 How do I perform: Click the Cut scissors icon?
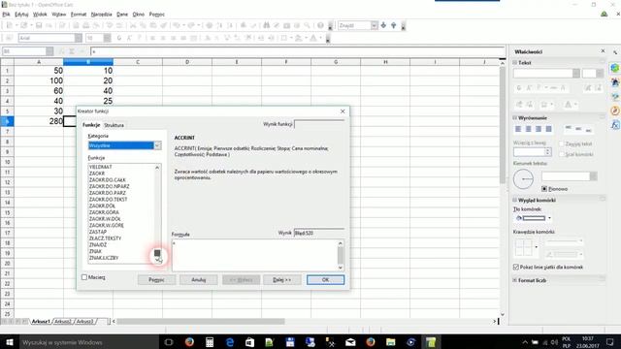(133, 25)
